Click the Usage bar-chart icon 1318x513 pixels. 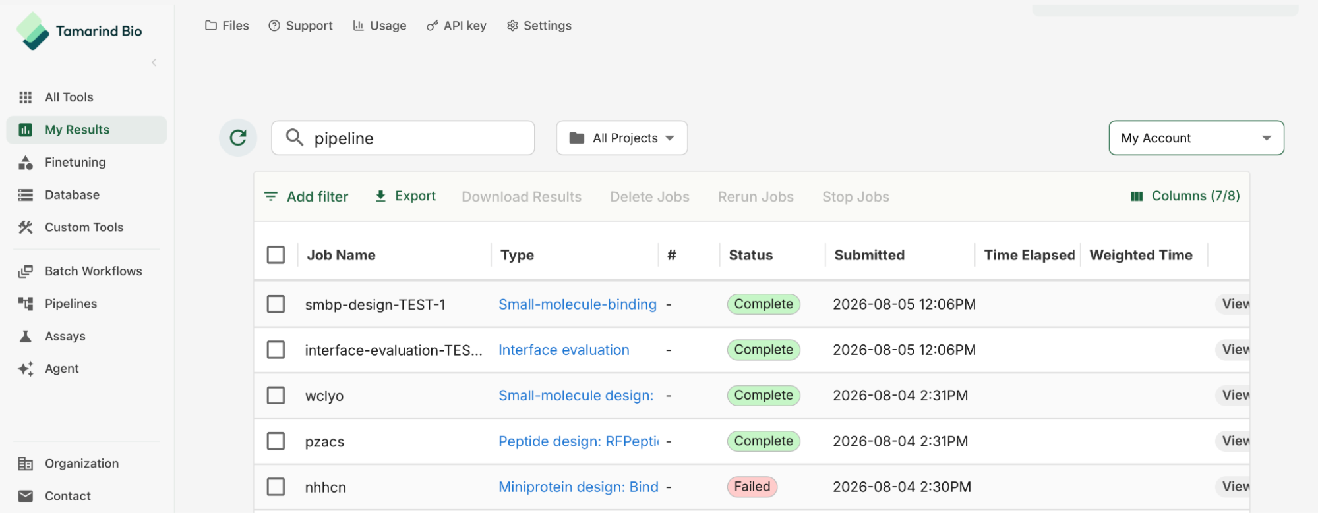click(358, 26)
